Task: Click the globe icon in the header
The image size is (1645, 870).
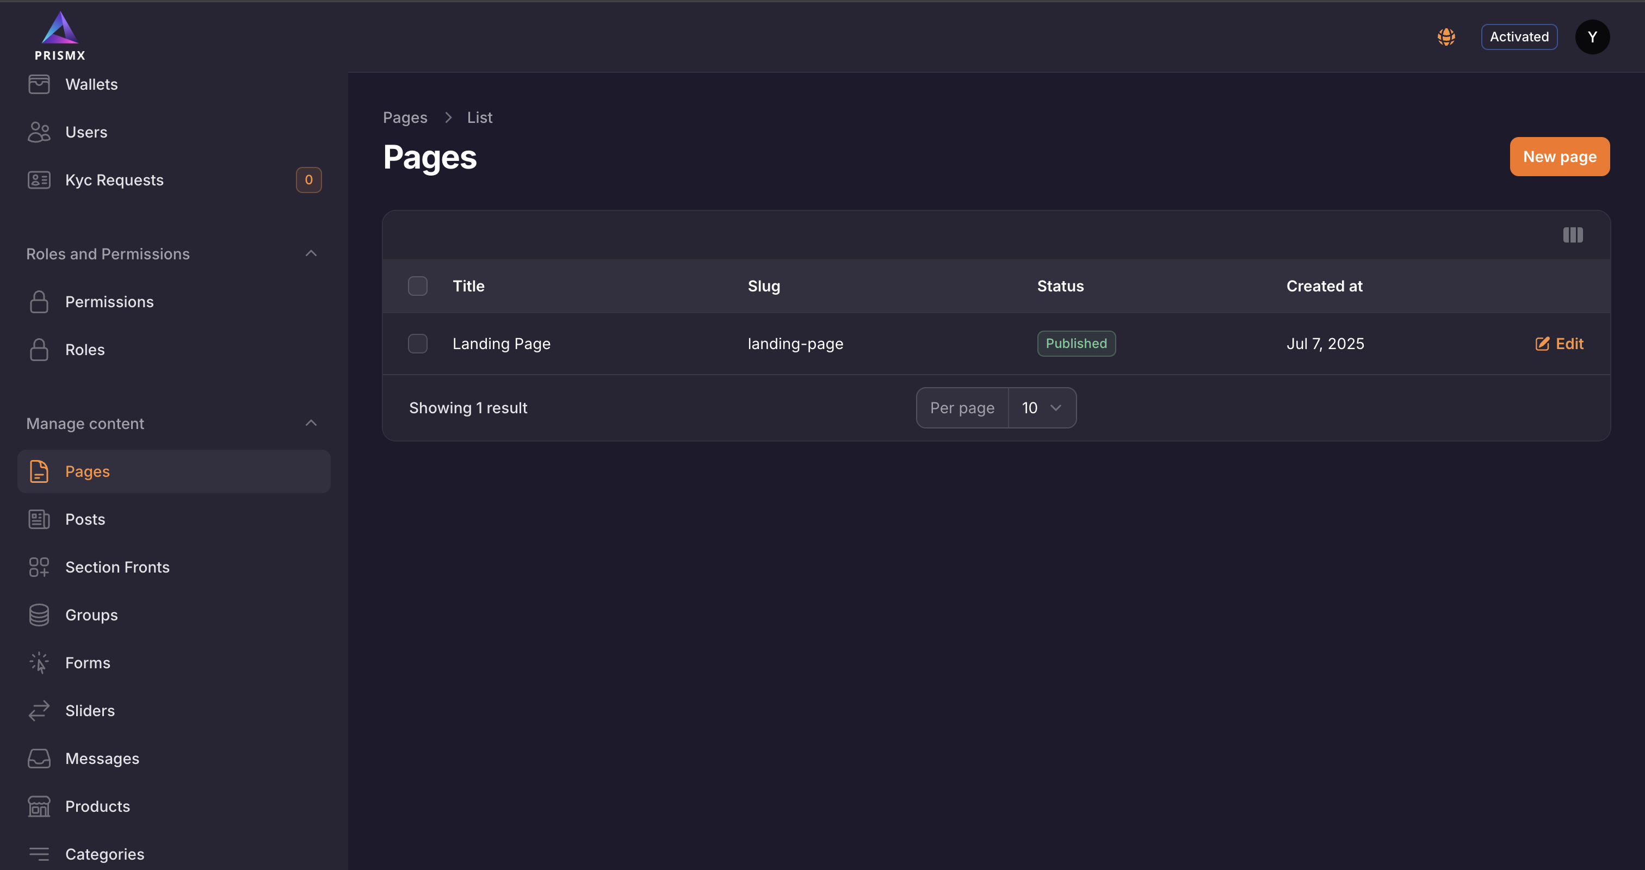Action: click(1446, 37)
